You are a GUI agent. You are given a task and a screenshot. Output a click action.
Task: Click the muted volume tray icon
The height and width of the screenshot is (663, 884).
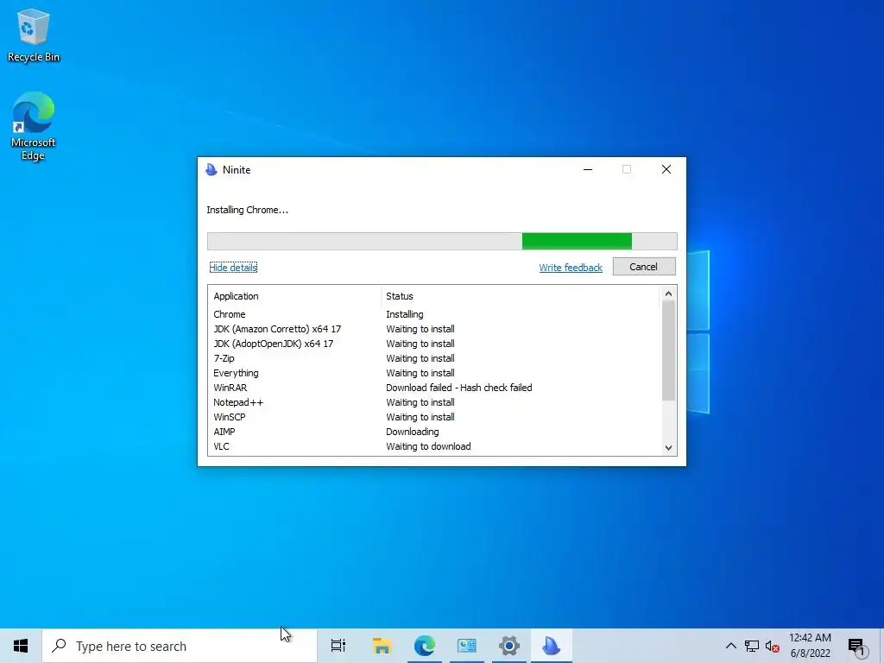coord(773,646)
